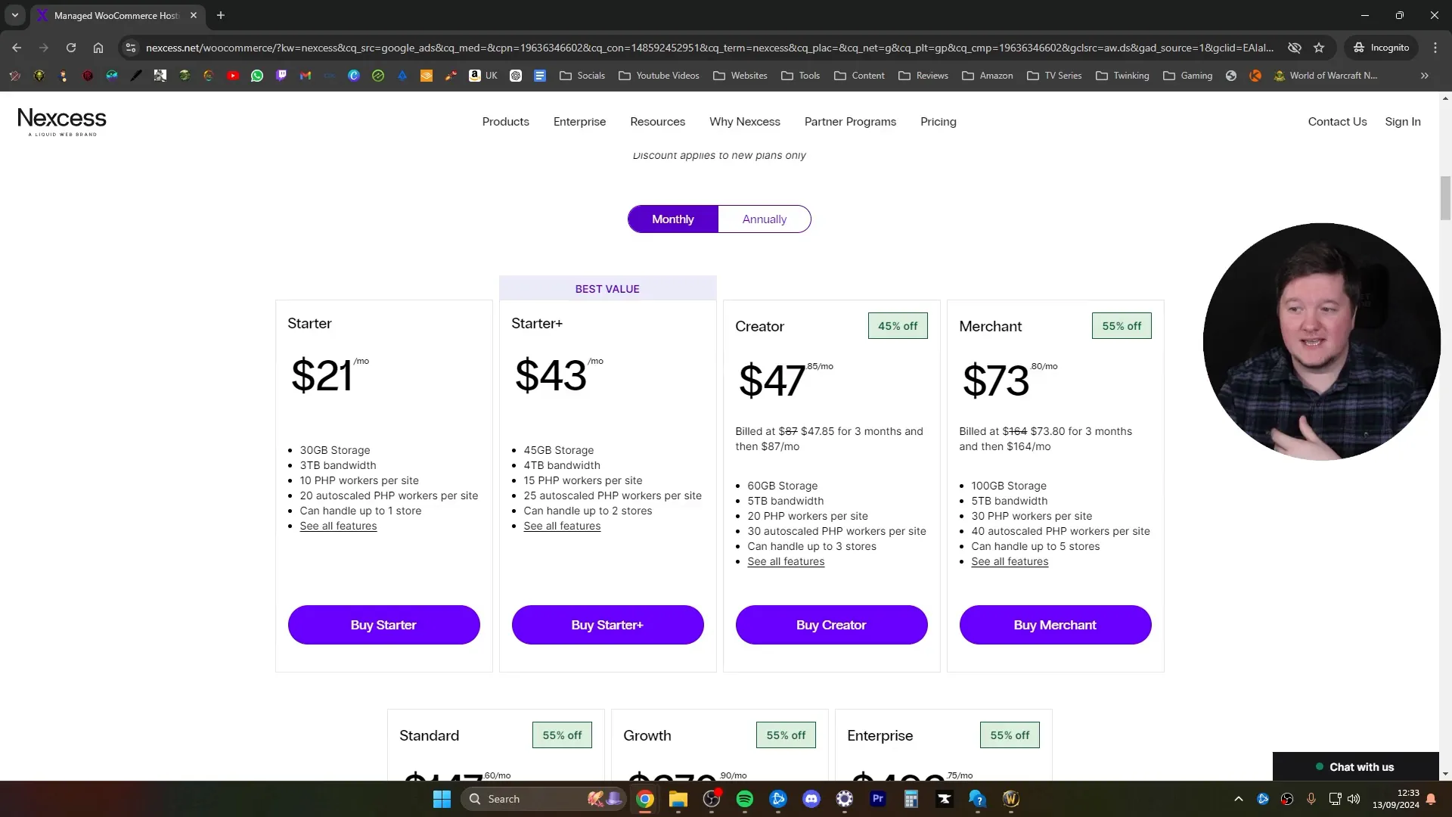This screenshot has width=1452, height=817.
Task: Open Spotify from the taskbar
Action: (744, 799)
